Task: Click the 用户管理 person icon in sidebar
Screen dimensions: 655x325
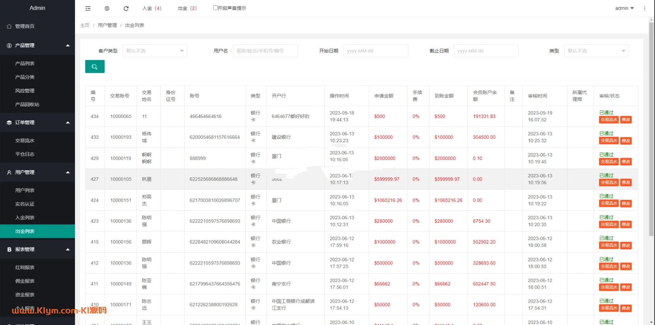Action: click(x=9, y=172)
